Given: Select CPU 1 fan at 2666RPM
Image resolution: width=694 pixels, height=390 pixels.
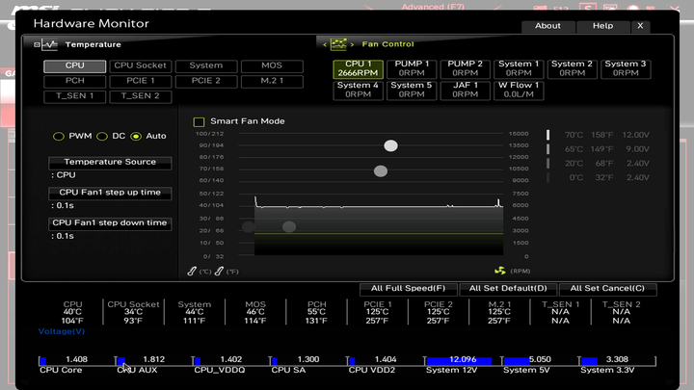Looking at the screenshot, I should (x=358, y=69).
